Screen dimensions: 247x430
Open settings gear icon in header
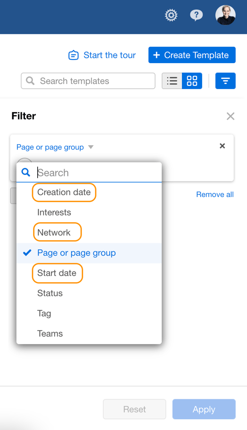(x=171, y=15)
